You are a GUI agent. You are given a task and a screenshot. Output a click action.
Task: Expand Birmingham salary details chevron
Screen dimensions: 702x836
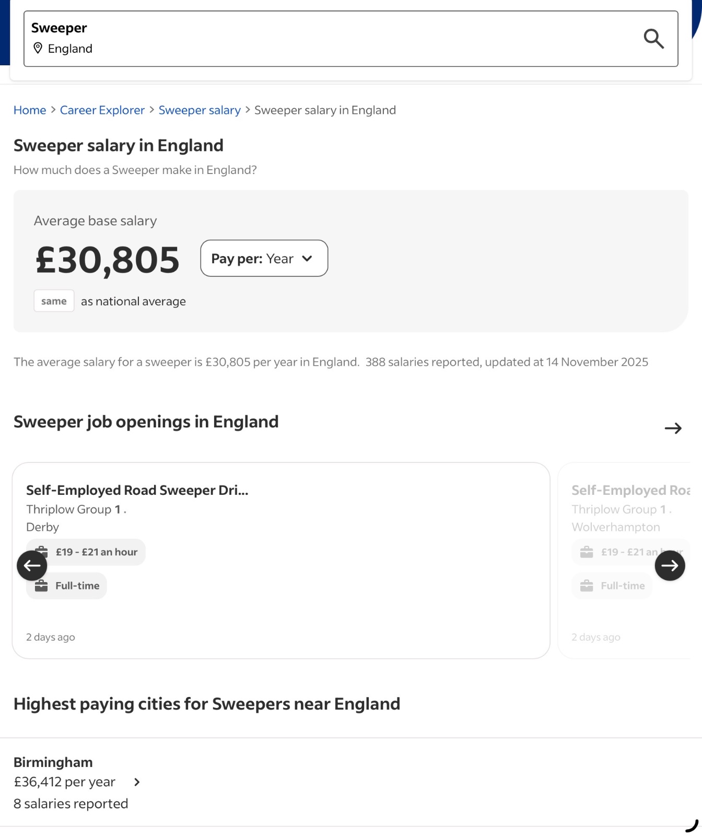click(137, 782)
